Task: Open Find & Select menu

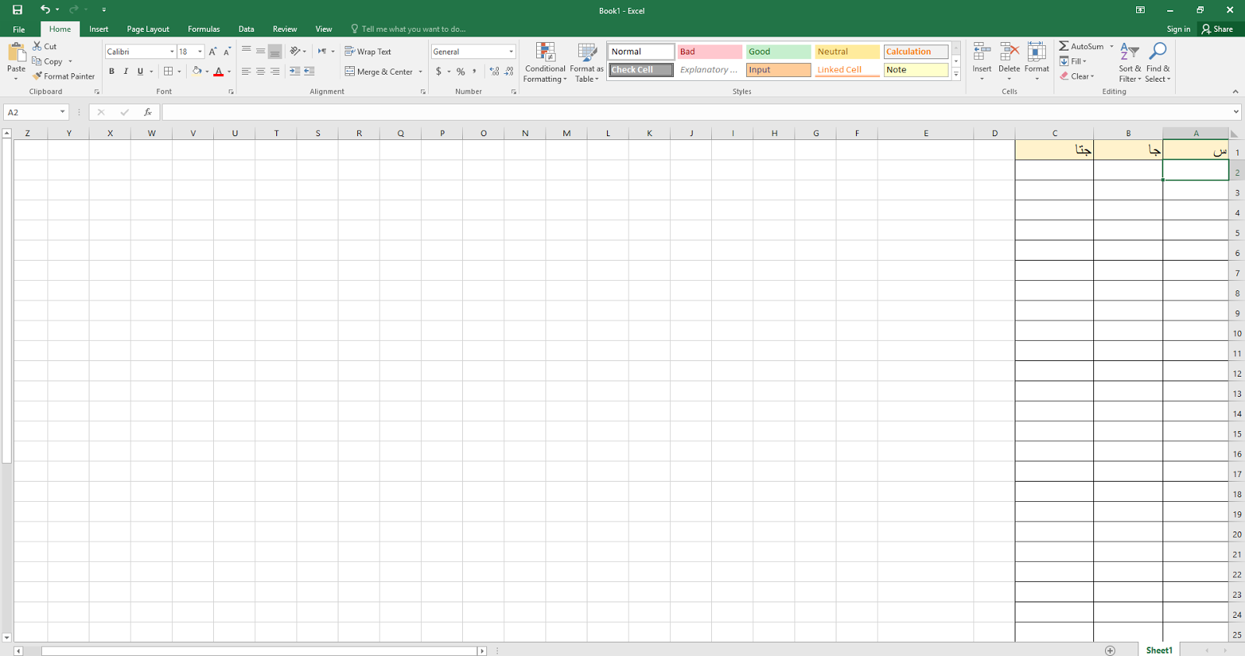Action: 1158,62
